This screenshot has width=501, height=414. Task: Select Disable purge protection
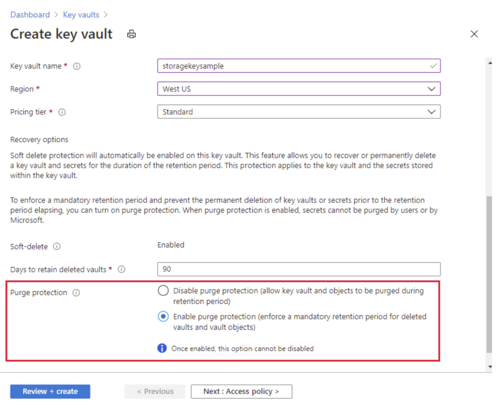tap(163, 291)
